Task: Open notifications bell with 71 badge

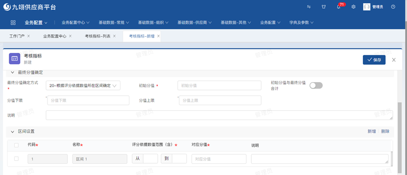Action: 338,7
